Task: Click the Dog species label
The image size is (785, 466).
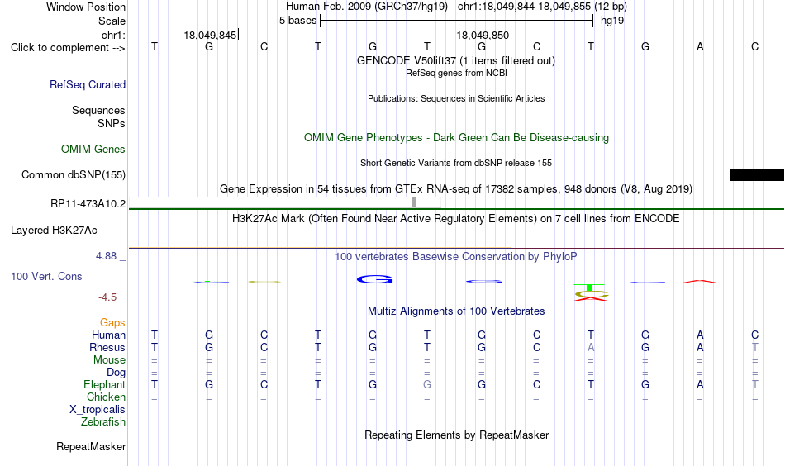Action: [x=116, y=373]
